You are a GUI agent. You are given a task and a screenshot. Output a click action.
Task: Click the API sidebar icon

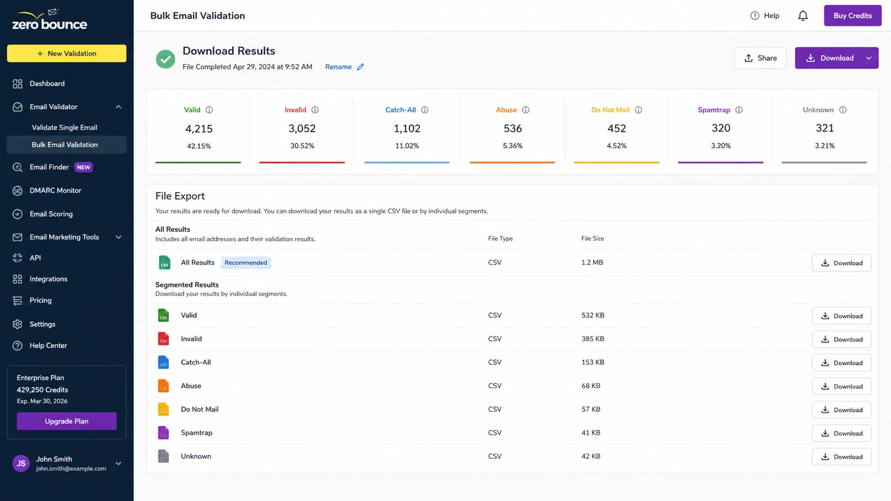click(18, 258)
